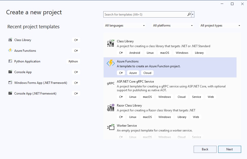Click the Service tag under ASP.NET Core gRPC Service
247x159 pixels.
(196, 97)
